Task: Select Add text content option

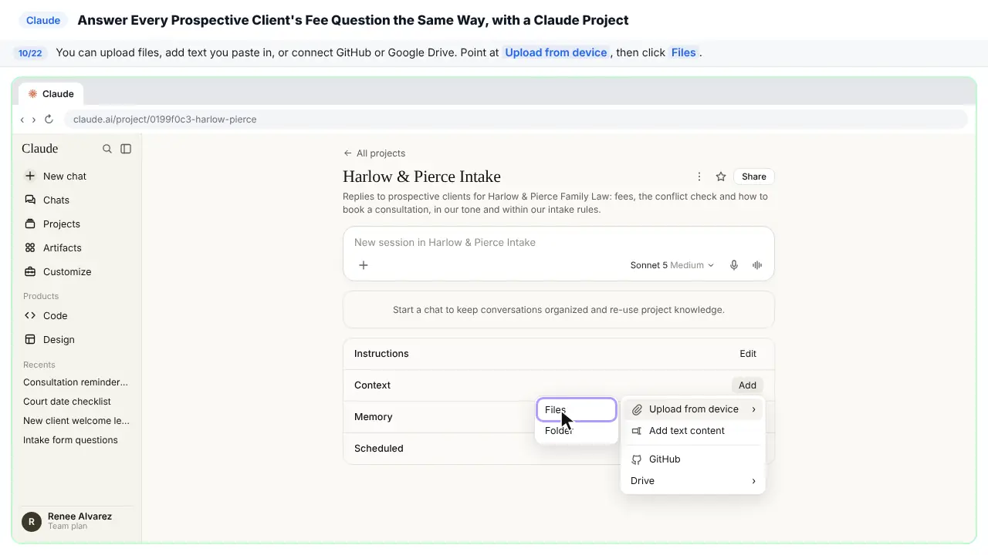Action: pyautogui.click(x=693, y=431)
